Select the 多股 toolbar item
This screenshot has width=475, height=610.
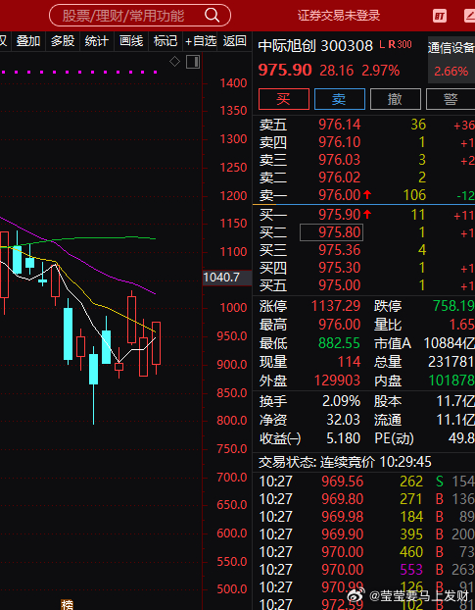coord(63,41)
